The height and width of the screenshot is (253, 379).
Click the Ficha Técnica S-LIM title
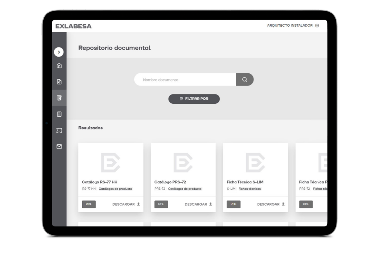point(245,182)
